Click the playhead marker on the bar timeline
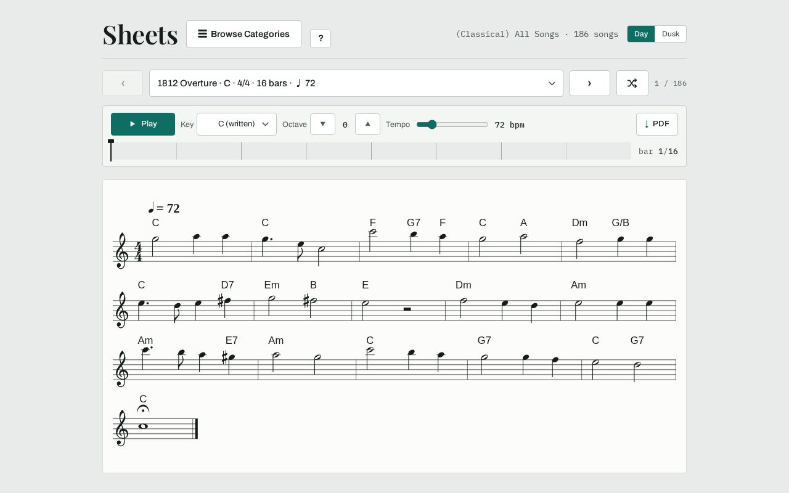Screen dimensions: 789x493 tap(111, 150)
